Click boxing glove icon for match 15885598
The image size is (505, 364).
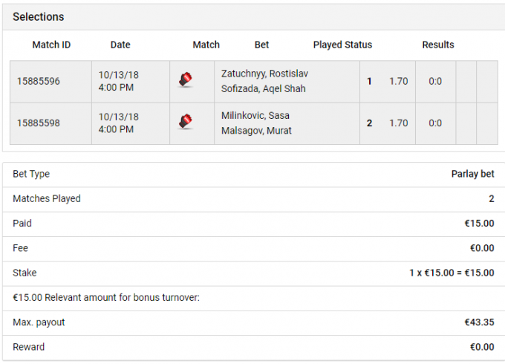[186, 121]
